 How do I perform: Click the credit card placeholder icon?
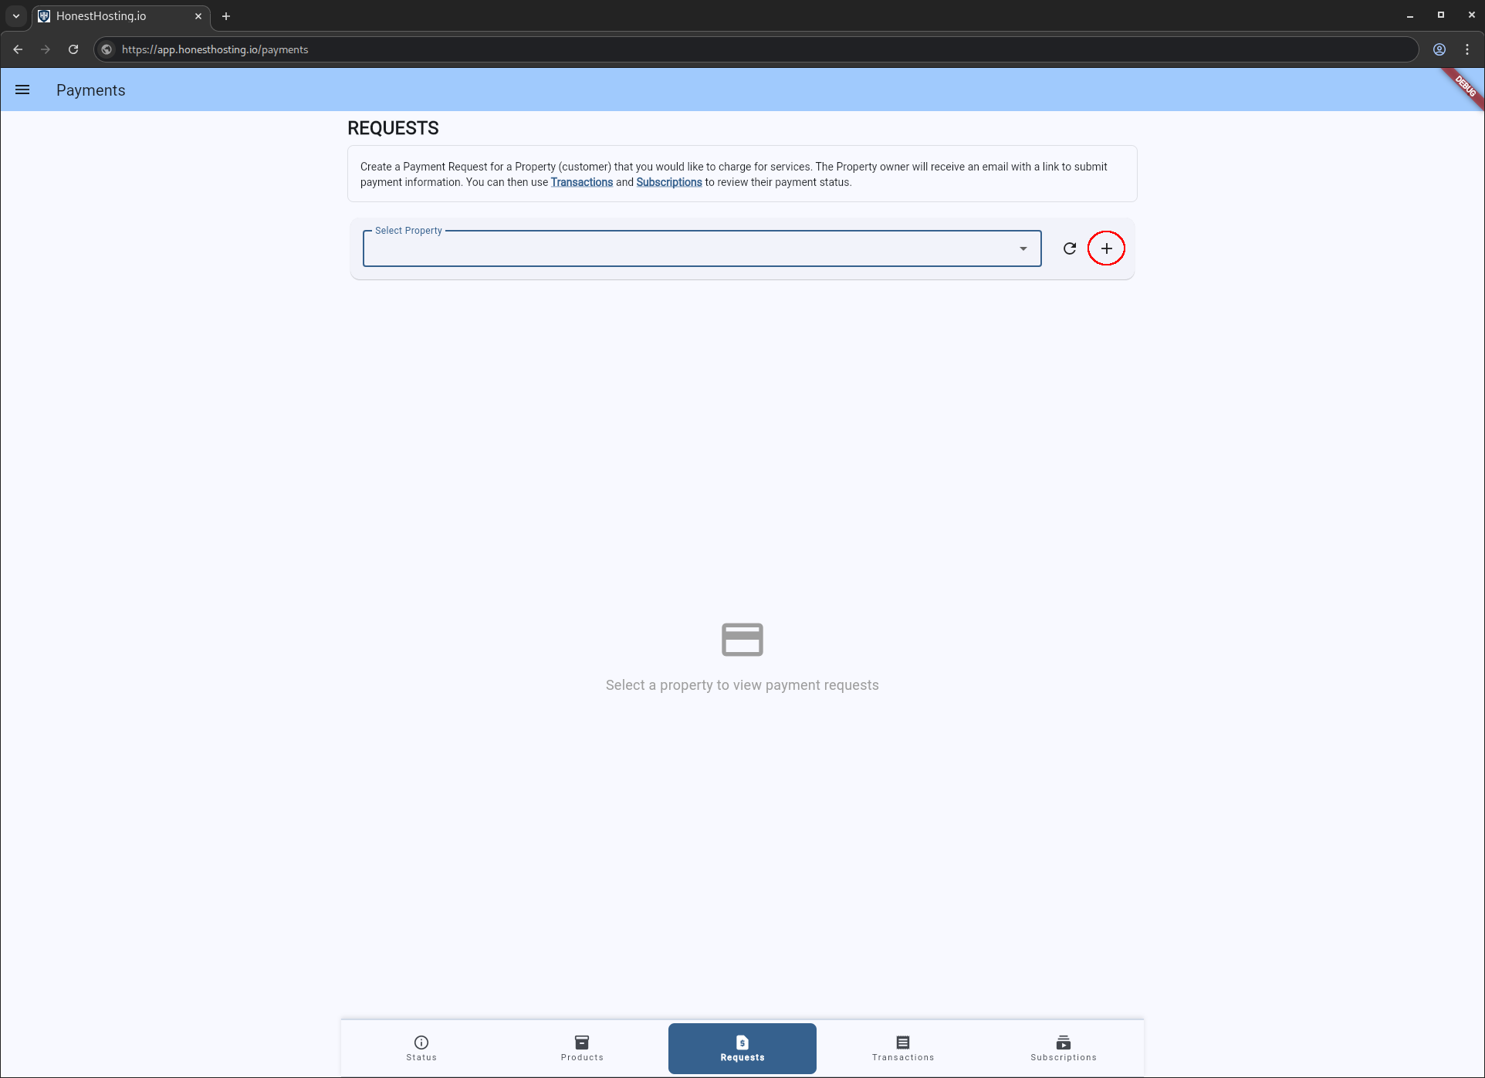(742, 640)
